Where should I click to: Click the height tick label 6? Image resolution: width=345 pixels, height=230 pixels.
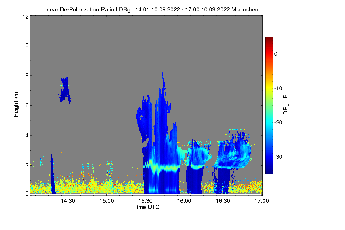pos(26,105)
